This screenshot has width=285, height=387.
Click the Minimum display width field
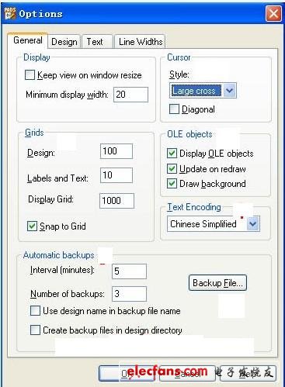(130, 95)
